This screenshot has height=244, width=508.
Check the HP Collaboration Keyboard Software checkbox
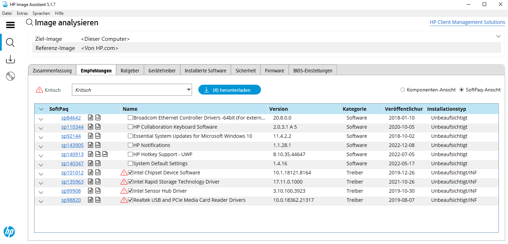click(130, 127)
